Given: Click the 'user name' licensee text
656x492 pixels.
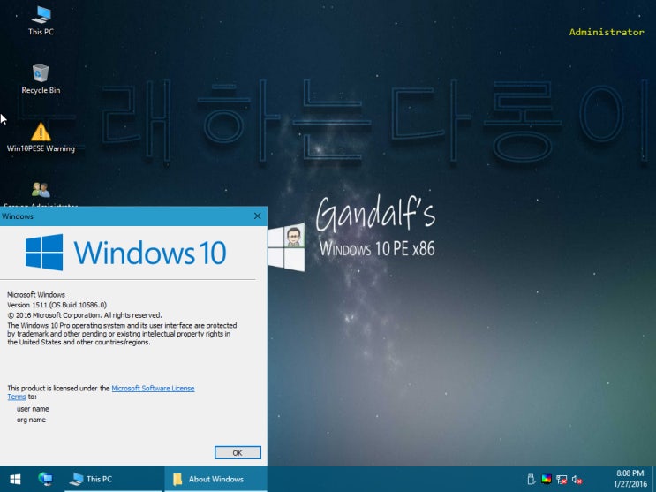Looking at the screenshot, I should (33, 409).
